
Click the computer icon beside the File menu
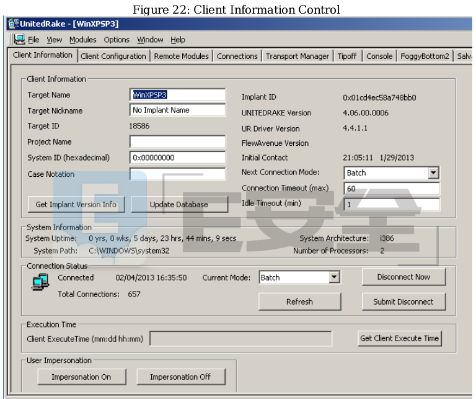click(19, 40)
